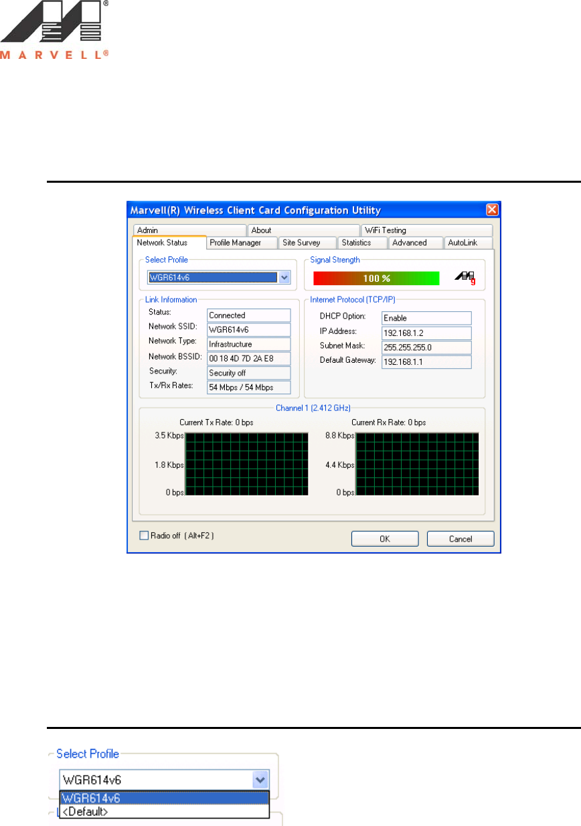Click the Cancel button

point(461,539)
